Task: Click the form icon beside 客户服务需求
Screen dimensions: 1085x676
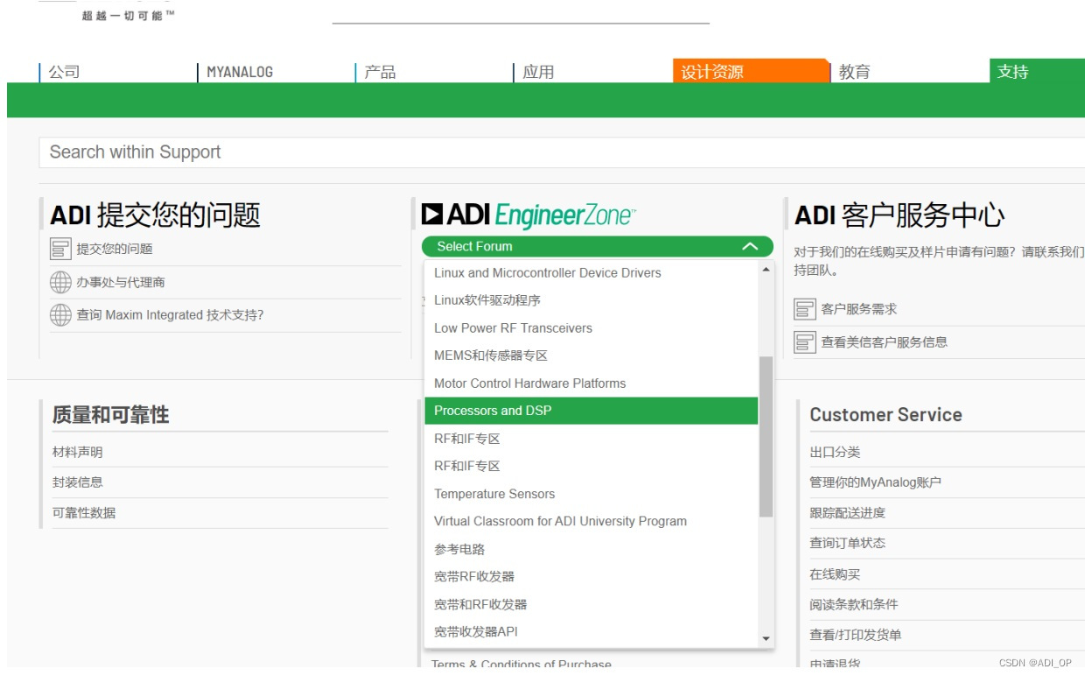Action: tap(805, 309)
